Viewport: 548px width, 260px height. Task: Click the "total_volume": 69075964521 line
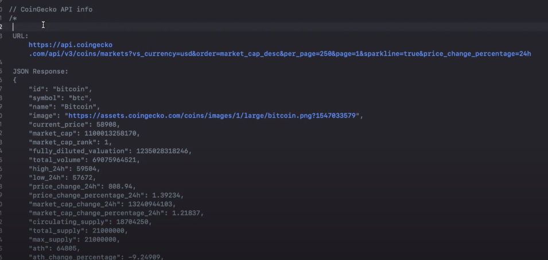84,160
